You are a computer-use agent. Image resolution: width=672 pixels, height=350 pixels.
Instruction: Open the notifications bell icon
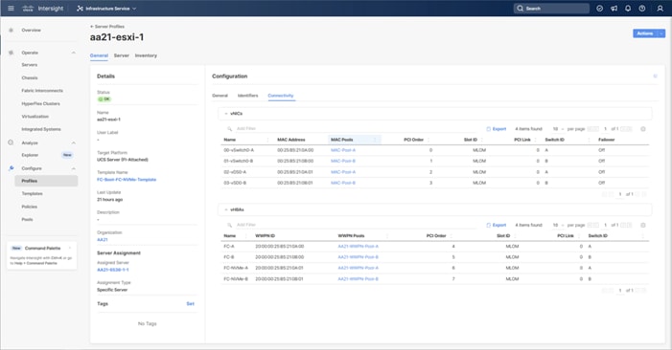[628, 8]
